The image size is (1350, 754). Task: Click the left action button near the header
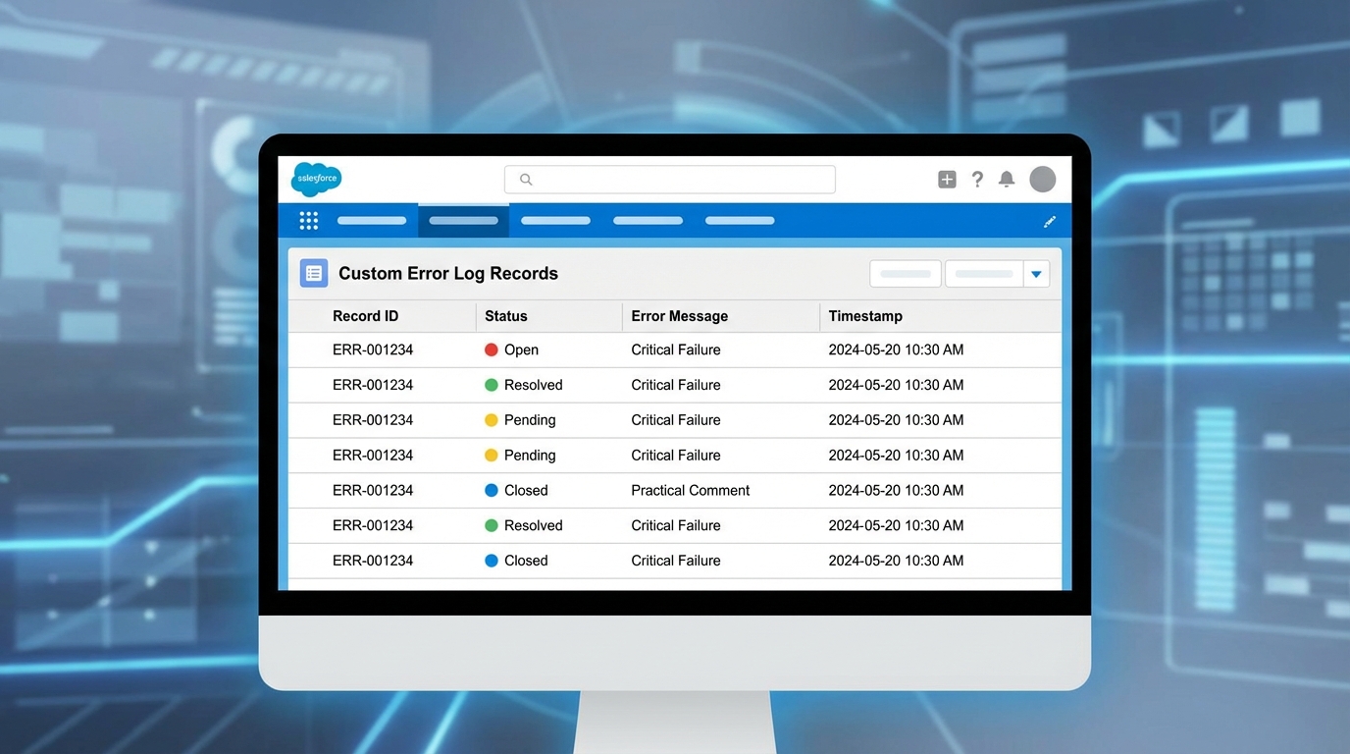(905, 274)
